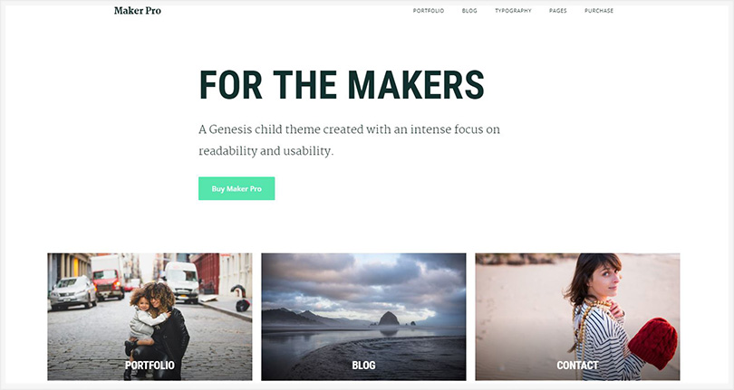
Task: Open the Portfolio navigation menu item
Action: point(429,11)
